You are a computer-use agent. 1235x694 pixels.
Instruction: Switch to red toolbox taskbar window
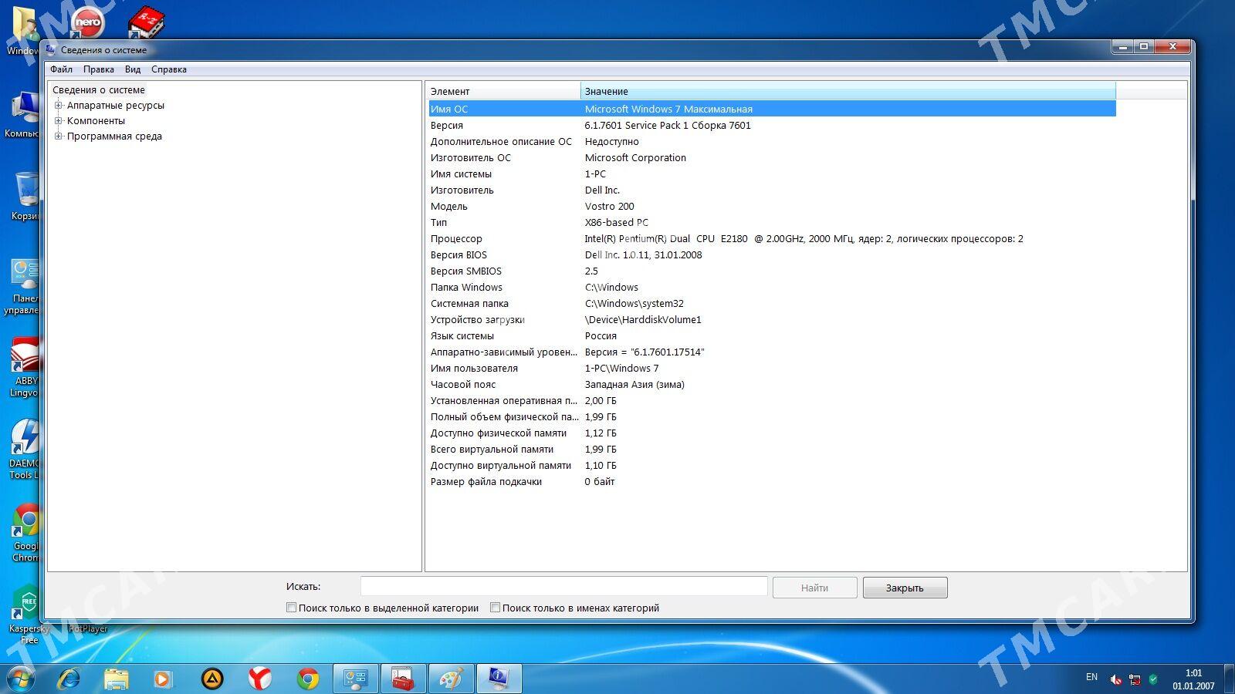tap(404, 679)
